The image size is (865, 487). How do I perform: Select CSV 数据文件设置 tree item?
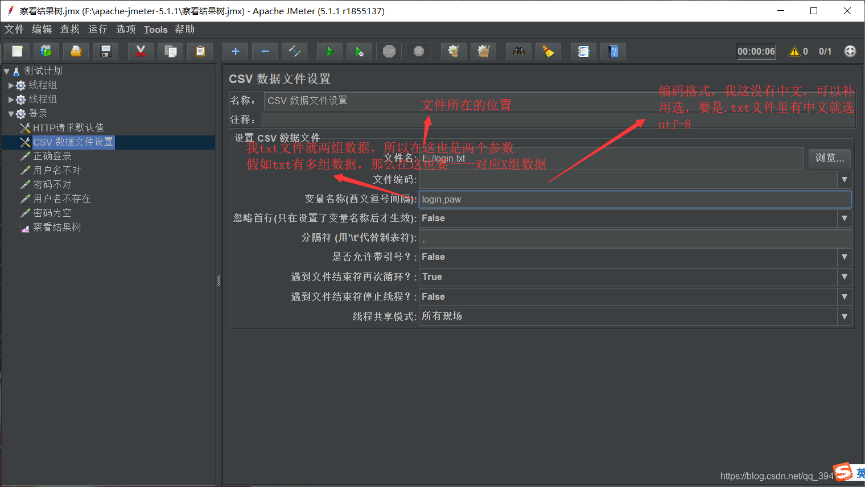tap(73, 142)
